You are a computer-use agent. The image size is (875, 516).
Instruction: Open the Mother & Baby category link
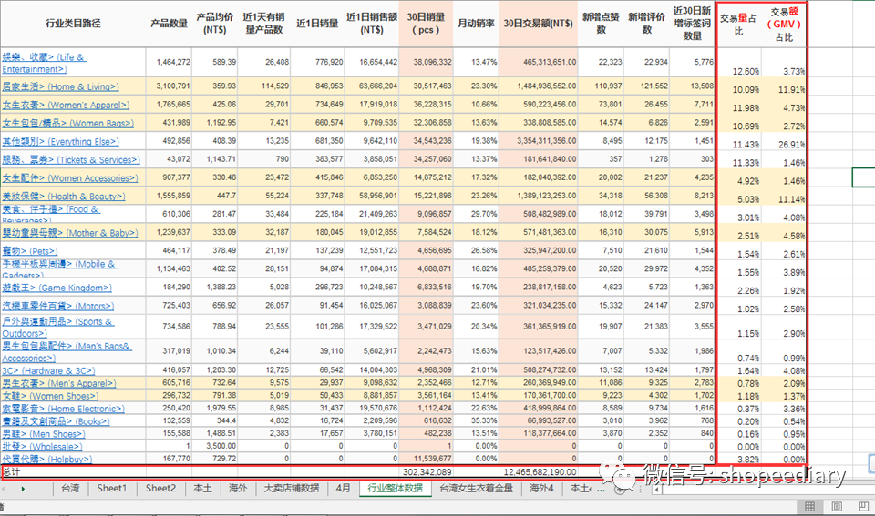point(70,233)
